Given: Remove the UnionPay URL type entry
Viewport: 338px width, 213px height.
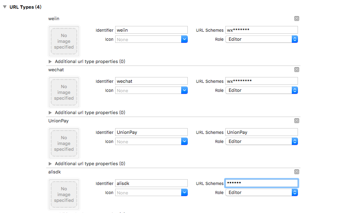Looking at the screenshot, I should click(x=296, y=121).
